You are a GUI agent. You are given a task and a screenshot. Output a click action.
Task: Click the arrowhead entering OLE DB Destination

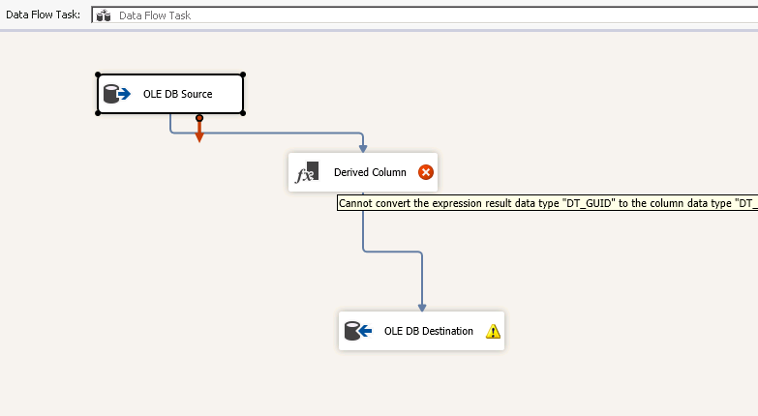pos(422,308)
